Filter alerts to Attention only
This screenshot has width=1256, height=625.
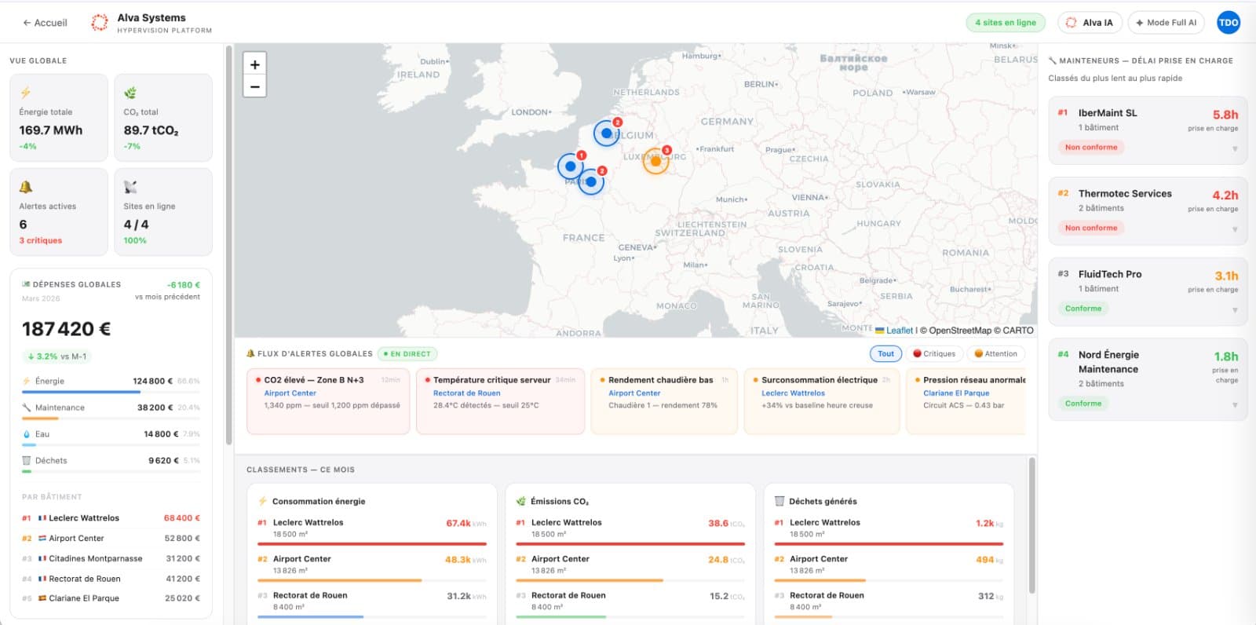[995, 354]
